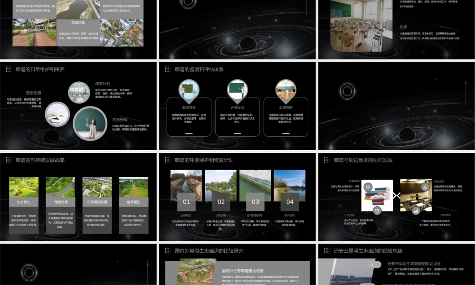The image size is (475, 285).
Task: Click the 保养计划 heading
Action: point(103,84)
